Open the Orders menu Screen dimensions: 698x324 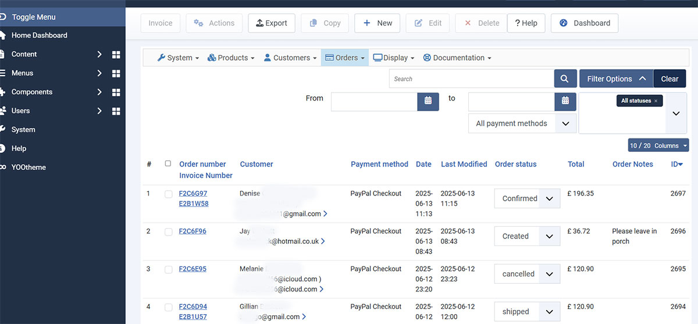(345, 58)
